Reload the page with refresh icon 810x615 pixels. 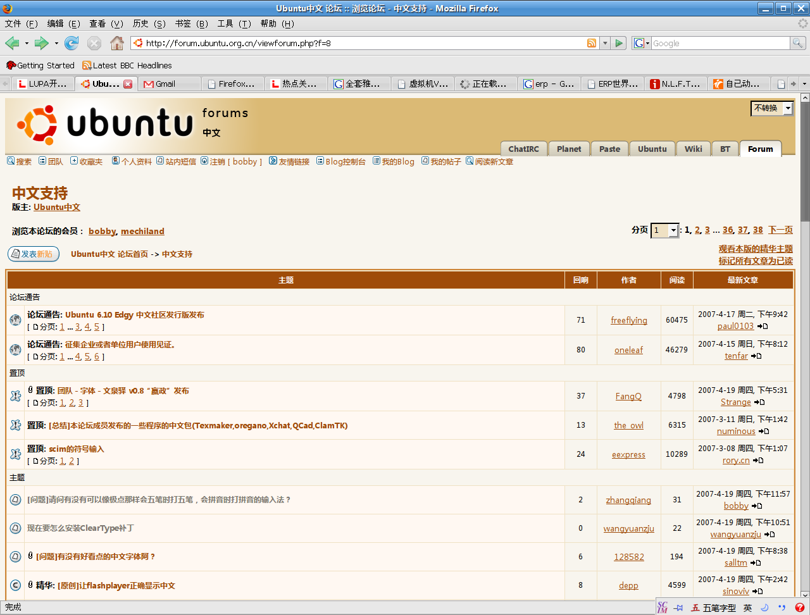(x=72, y=43)
